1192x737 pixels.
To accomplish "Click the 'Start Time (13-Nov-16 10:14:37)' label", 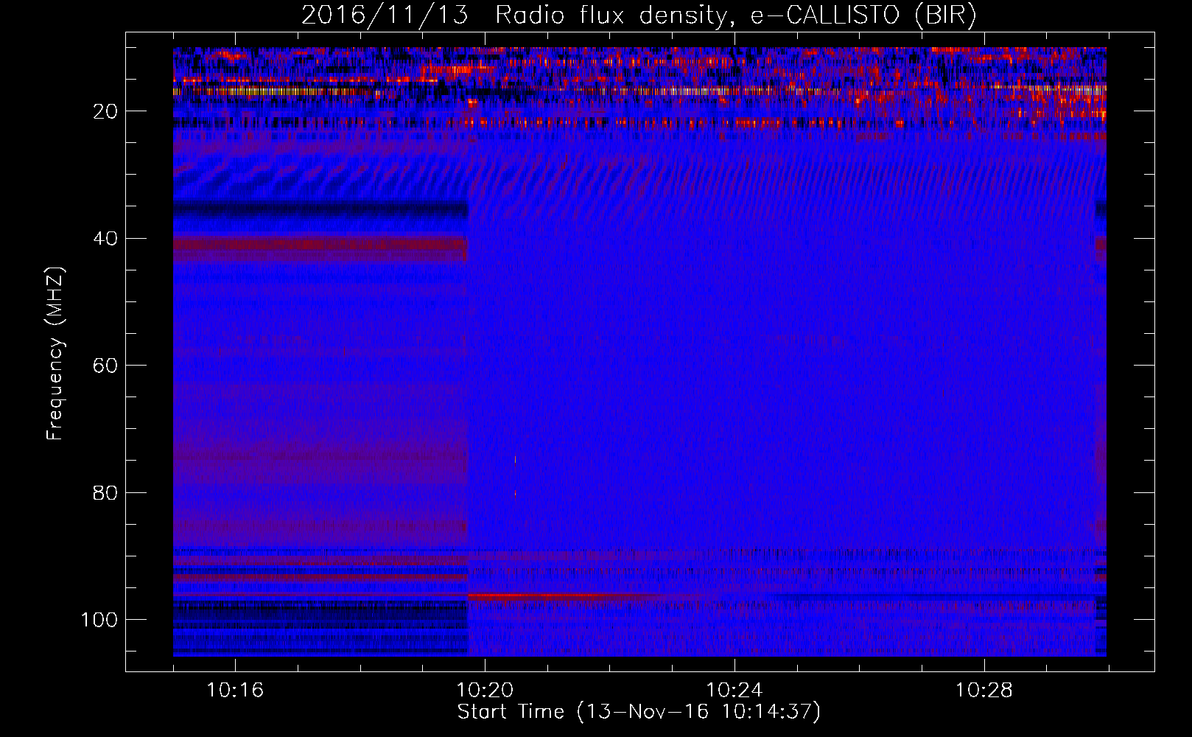I will point(639,712).
